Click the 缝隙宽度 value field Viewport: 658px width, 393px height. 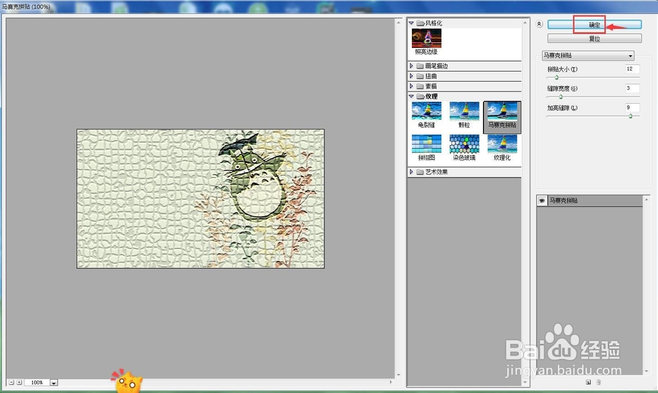click(x=632, y=89)
